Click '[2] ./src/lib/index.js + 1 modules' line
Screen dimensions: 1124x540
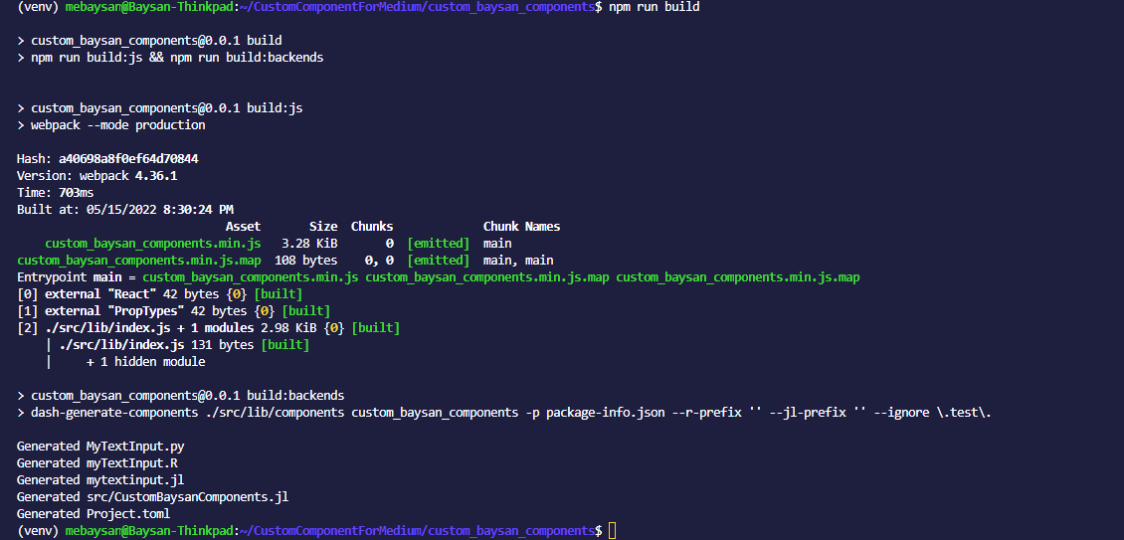(x=209, y=328)
